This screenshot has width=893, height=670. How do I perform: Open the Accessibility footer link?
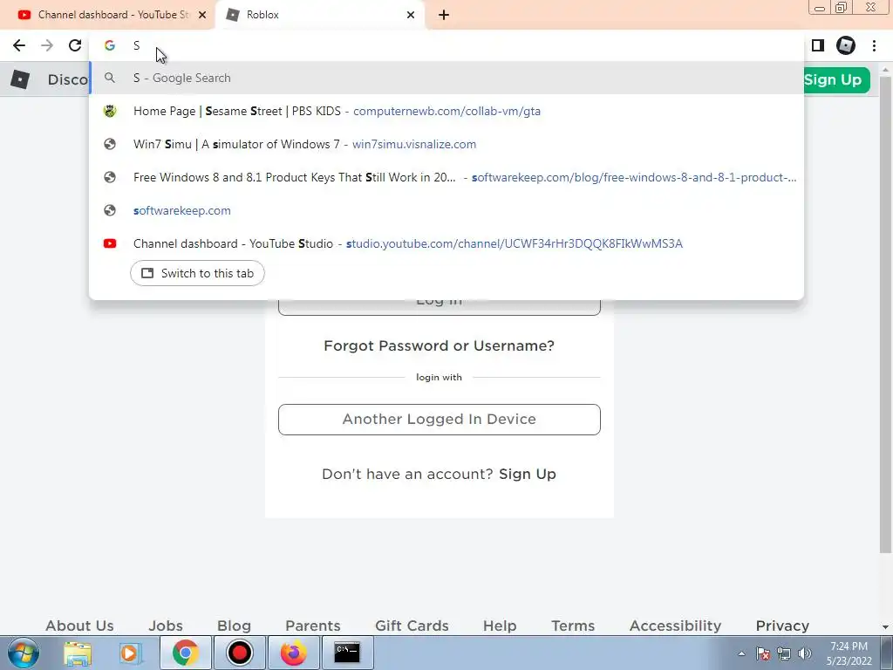tap(676, 626)
